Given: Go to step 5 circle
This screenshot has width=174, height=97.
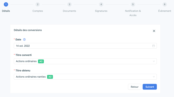Looking at the screenshot, I should [133, 4].
